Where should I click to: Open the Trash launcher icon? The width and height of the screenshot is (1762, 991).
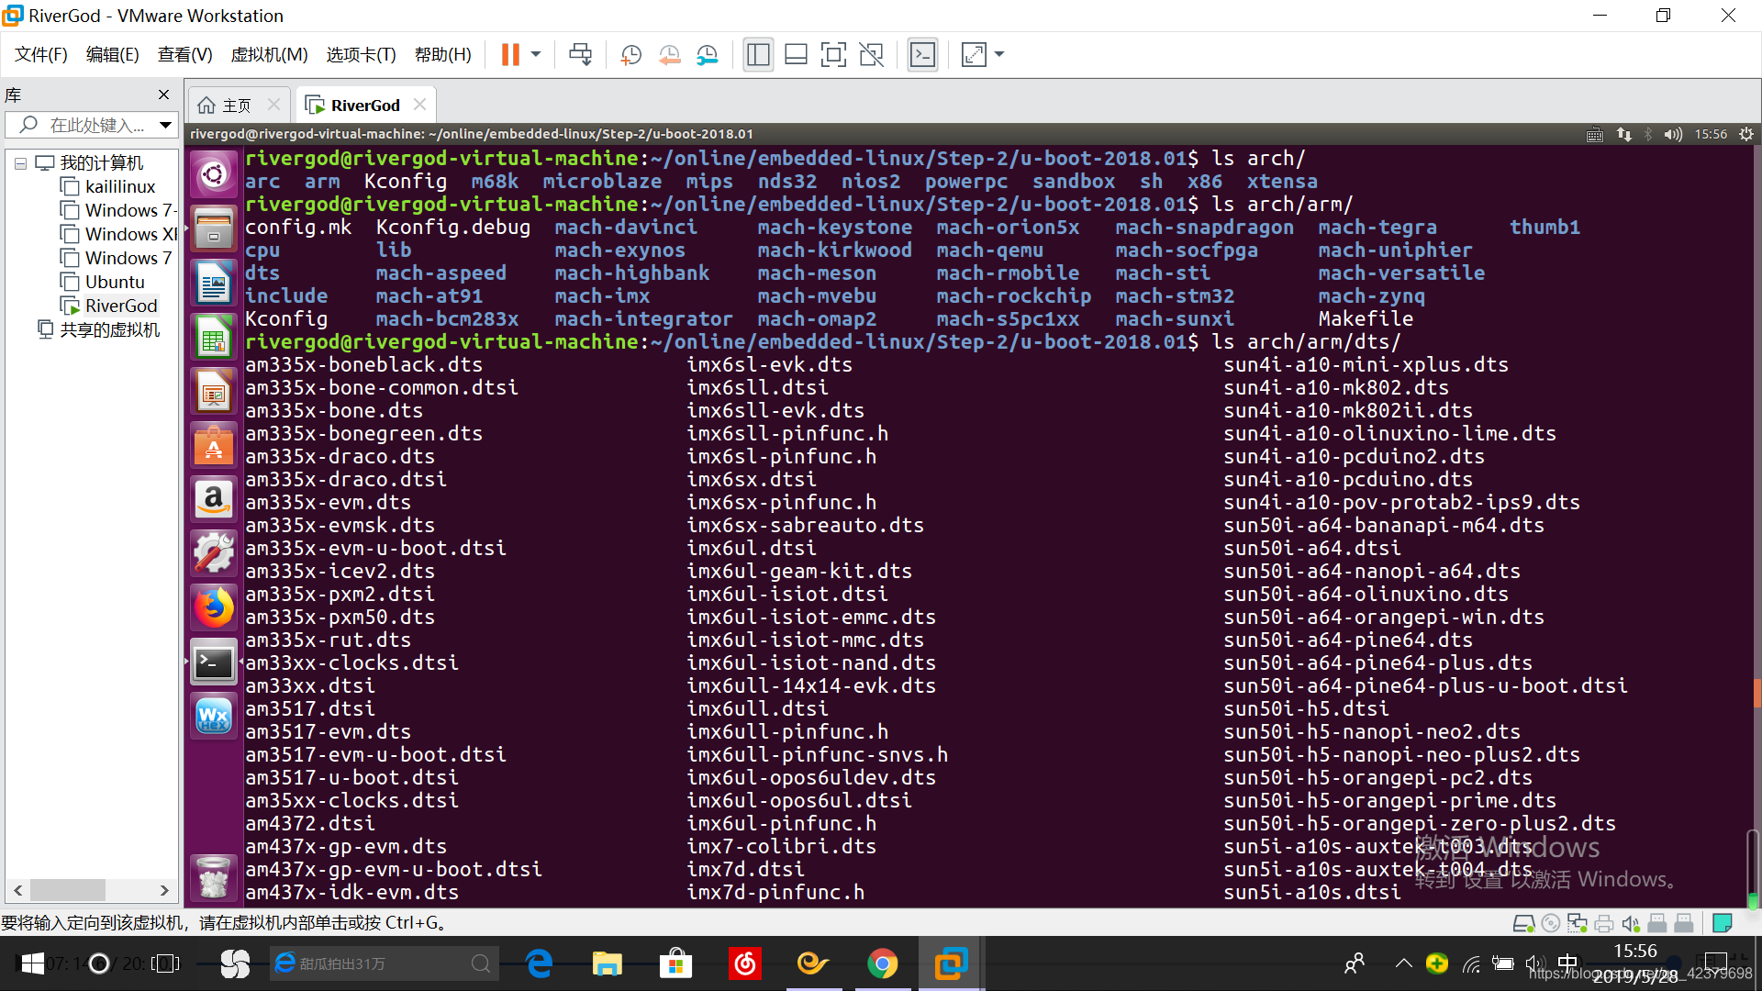click(214, 876)
